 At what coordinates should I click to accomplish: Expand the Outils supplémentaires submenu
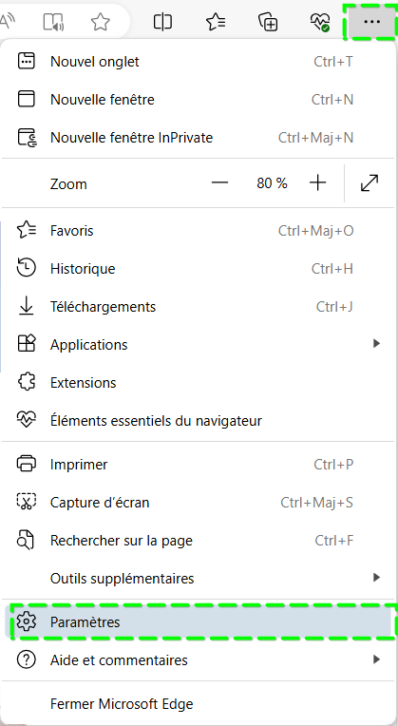pyautogui.click(x=377, y=578)
